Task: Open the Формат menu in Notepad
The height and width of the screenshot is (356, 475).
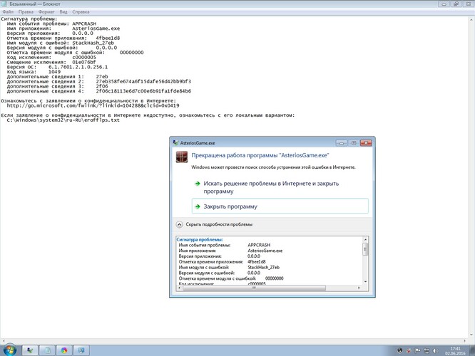Action: pyautogui.click(x=46, y=12)
